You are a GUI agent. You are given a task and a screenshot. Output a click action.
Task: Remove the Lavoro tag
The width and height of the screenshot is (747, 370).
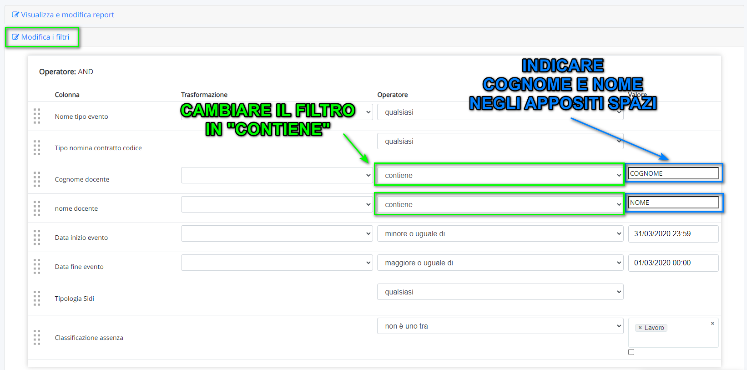pyautogui.click(x=640, y=328)
